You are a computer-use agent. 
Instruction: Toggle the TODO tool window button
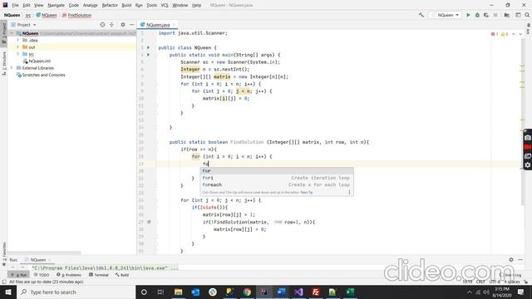[42, 275]
